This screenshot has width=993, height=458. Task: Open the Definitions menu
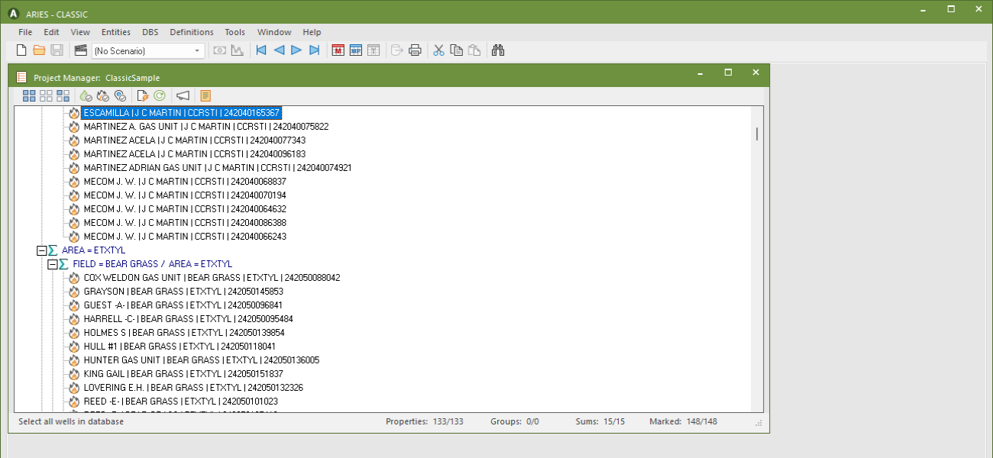coord(192,32)
